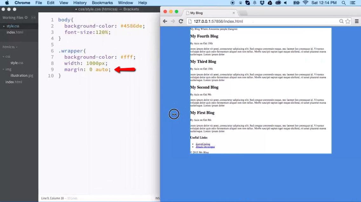
Task: Toggle the bookmark star for My Blog
Action: [x=348, y=21]
